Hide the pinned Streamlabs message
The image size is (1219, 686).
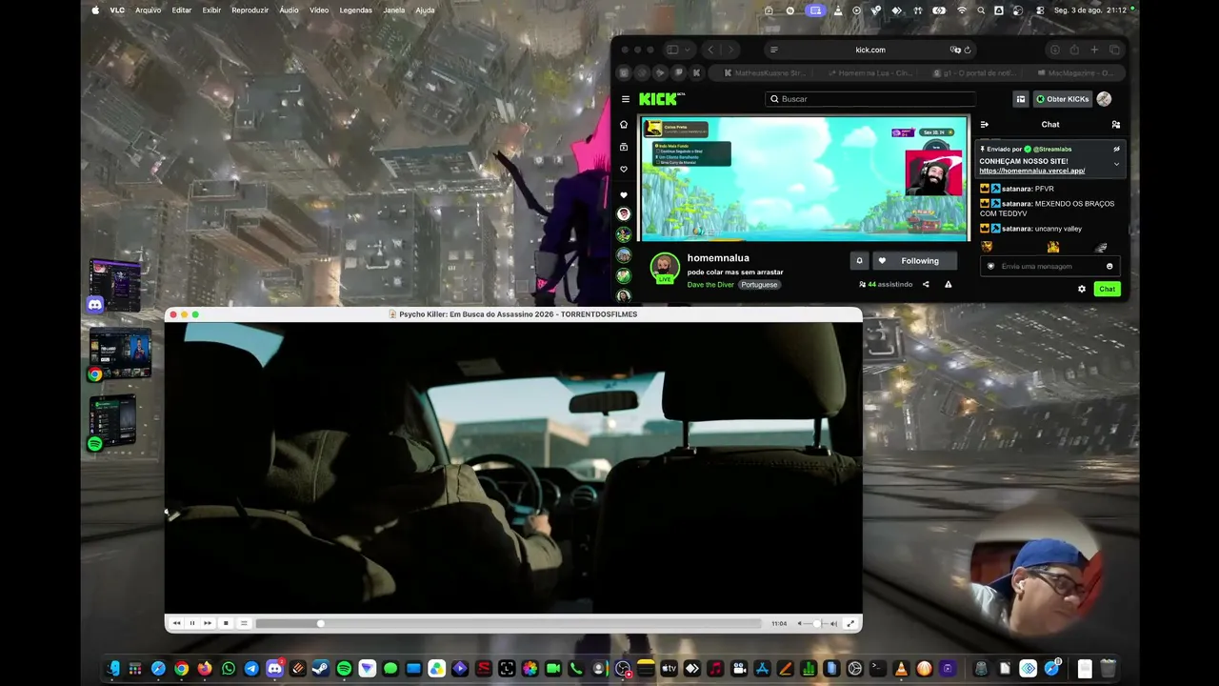(x=1116, y=150)
